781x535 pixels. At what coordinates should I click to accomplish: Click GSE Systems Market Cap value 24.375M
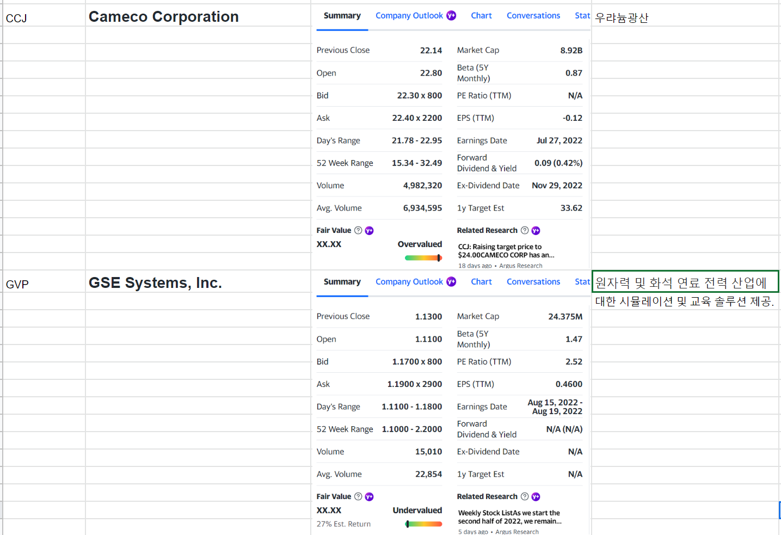(x=565, y=316)
